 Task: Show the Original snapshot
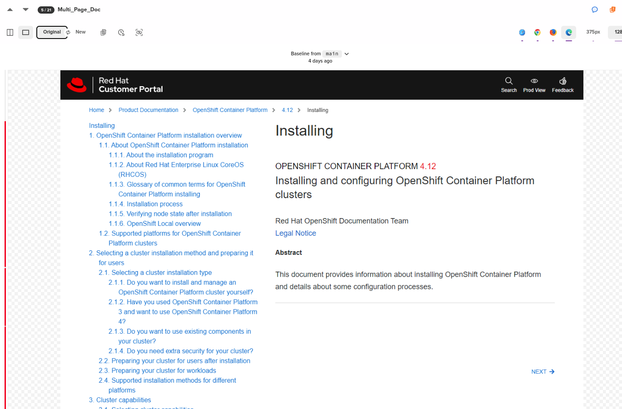pos(52,32)
